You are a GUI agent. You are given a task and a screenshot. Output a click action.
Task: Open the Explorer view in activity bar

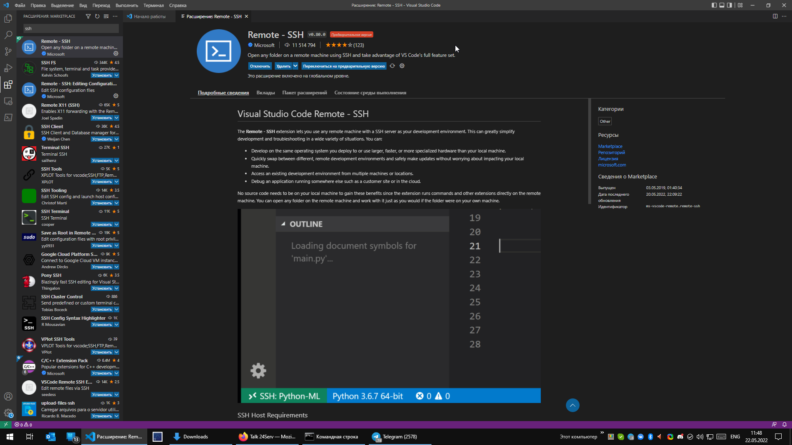pyautogui.click(x=8, y=19)
